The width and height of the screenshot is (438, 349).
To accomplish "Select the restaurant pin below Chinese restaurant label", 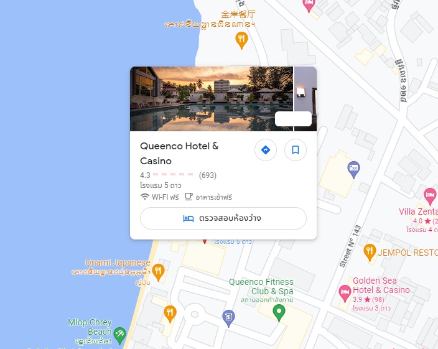I will tap(241, 40).
